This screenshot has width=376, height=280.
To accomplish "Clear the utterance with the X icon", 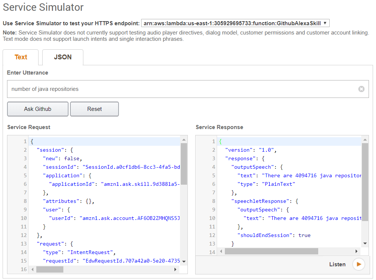I will tap(361, 89).
